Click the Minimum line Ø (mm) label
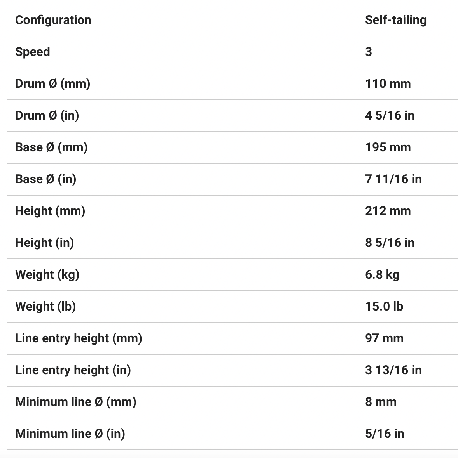The height and width of the screenshot is (458, 458). click(76, 402)
